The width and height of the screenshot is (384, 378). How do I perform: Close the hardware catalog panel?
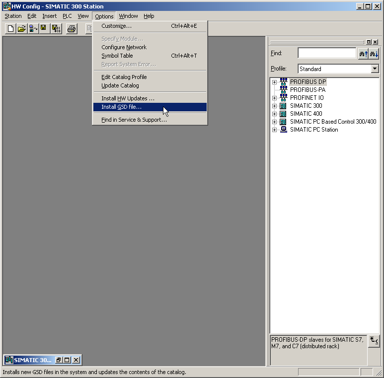tap(375, 42)
